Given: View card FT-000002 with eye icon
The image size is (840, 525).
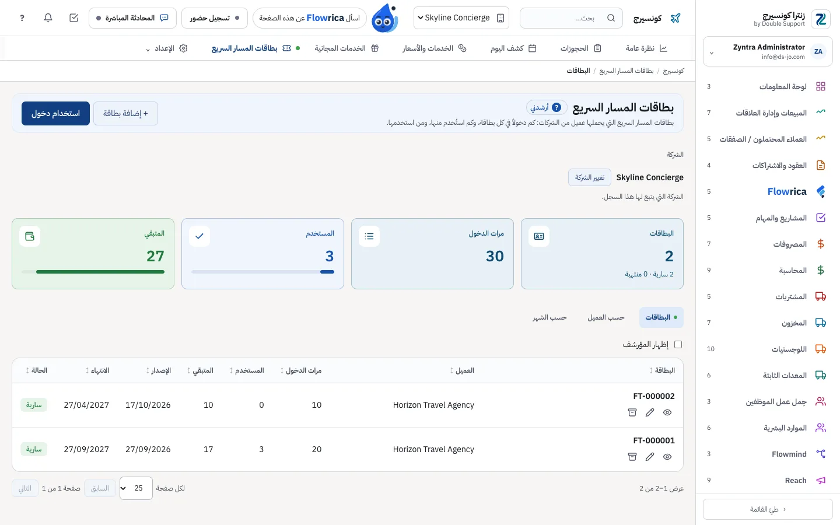Looking at the screenshot, I should 667,412.
